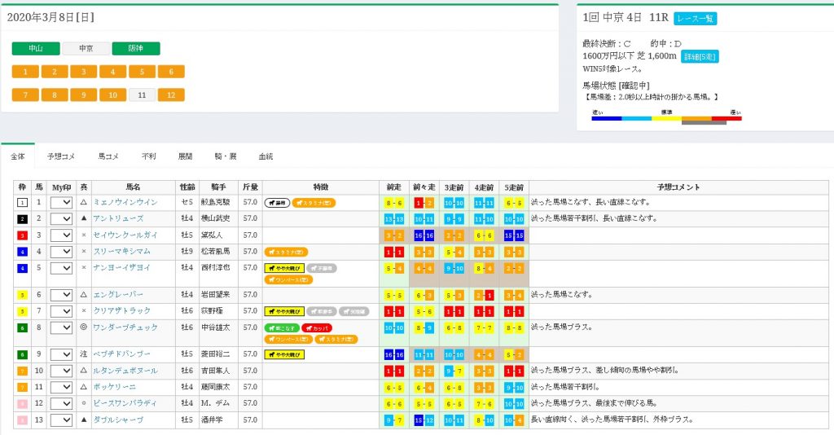Image resolution: width=834 pixels, height=435 pixels.
Task: Click the black frame number 2 icon
Action: (x=23, y=218)
